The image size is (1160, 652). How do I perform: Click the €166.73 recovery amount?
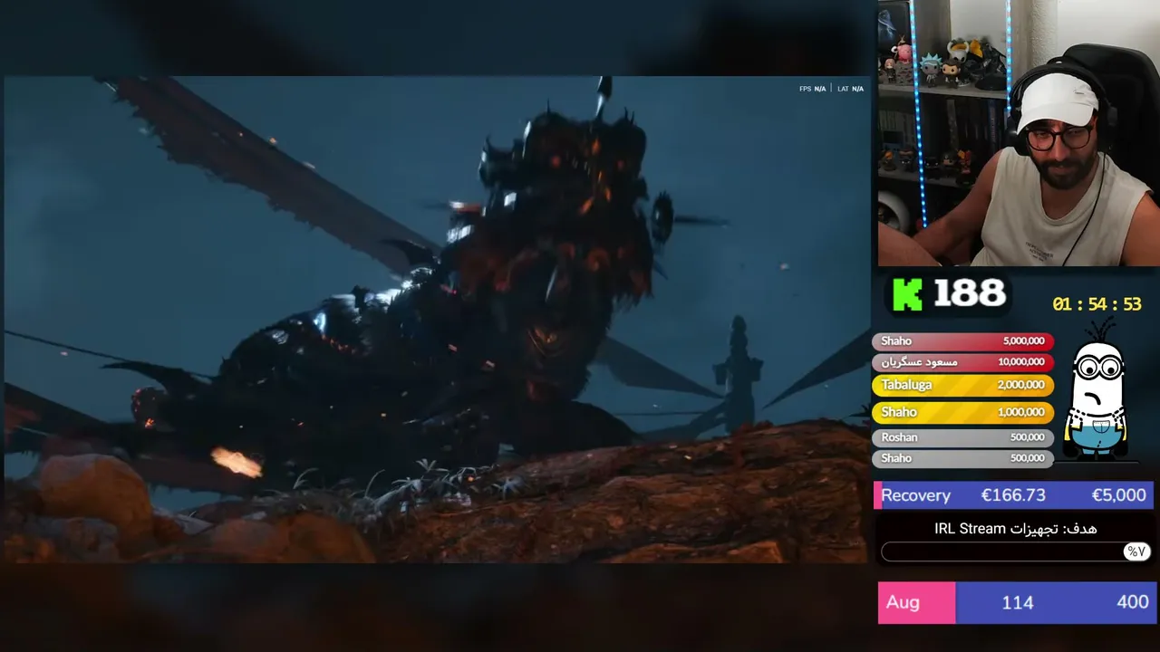[x=1013, y=495]
